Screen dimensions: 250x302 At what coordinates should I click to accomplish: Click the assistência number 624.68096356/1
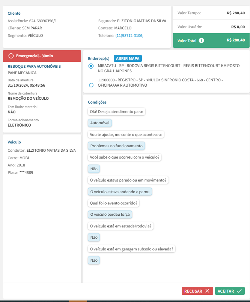(43, 21)
